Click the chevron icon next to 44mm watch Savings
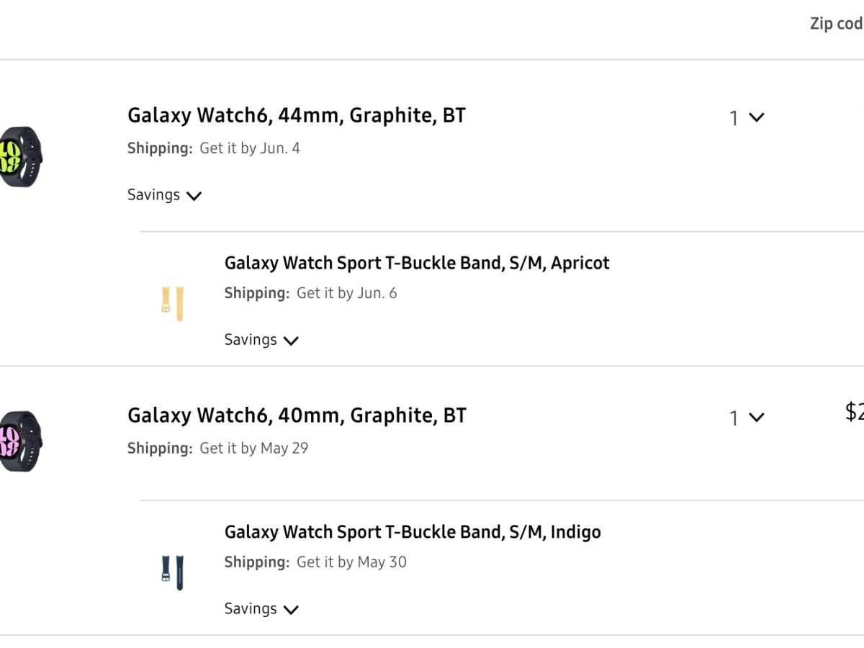 (x=194, y=196)
